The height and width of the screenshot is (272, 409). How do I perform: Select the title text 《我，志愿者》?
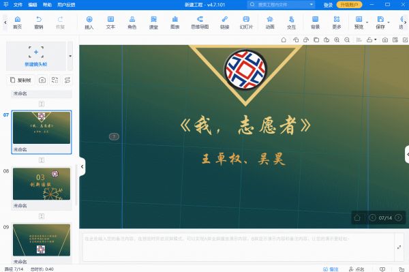245,126
